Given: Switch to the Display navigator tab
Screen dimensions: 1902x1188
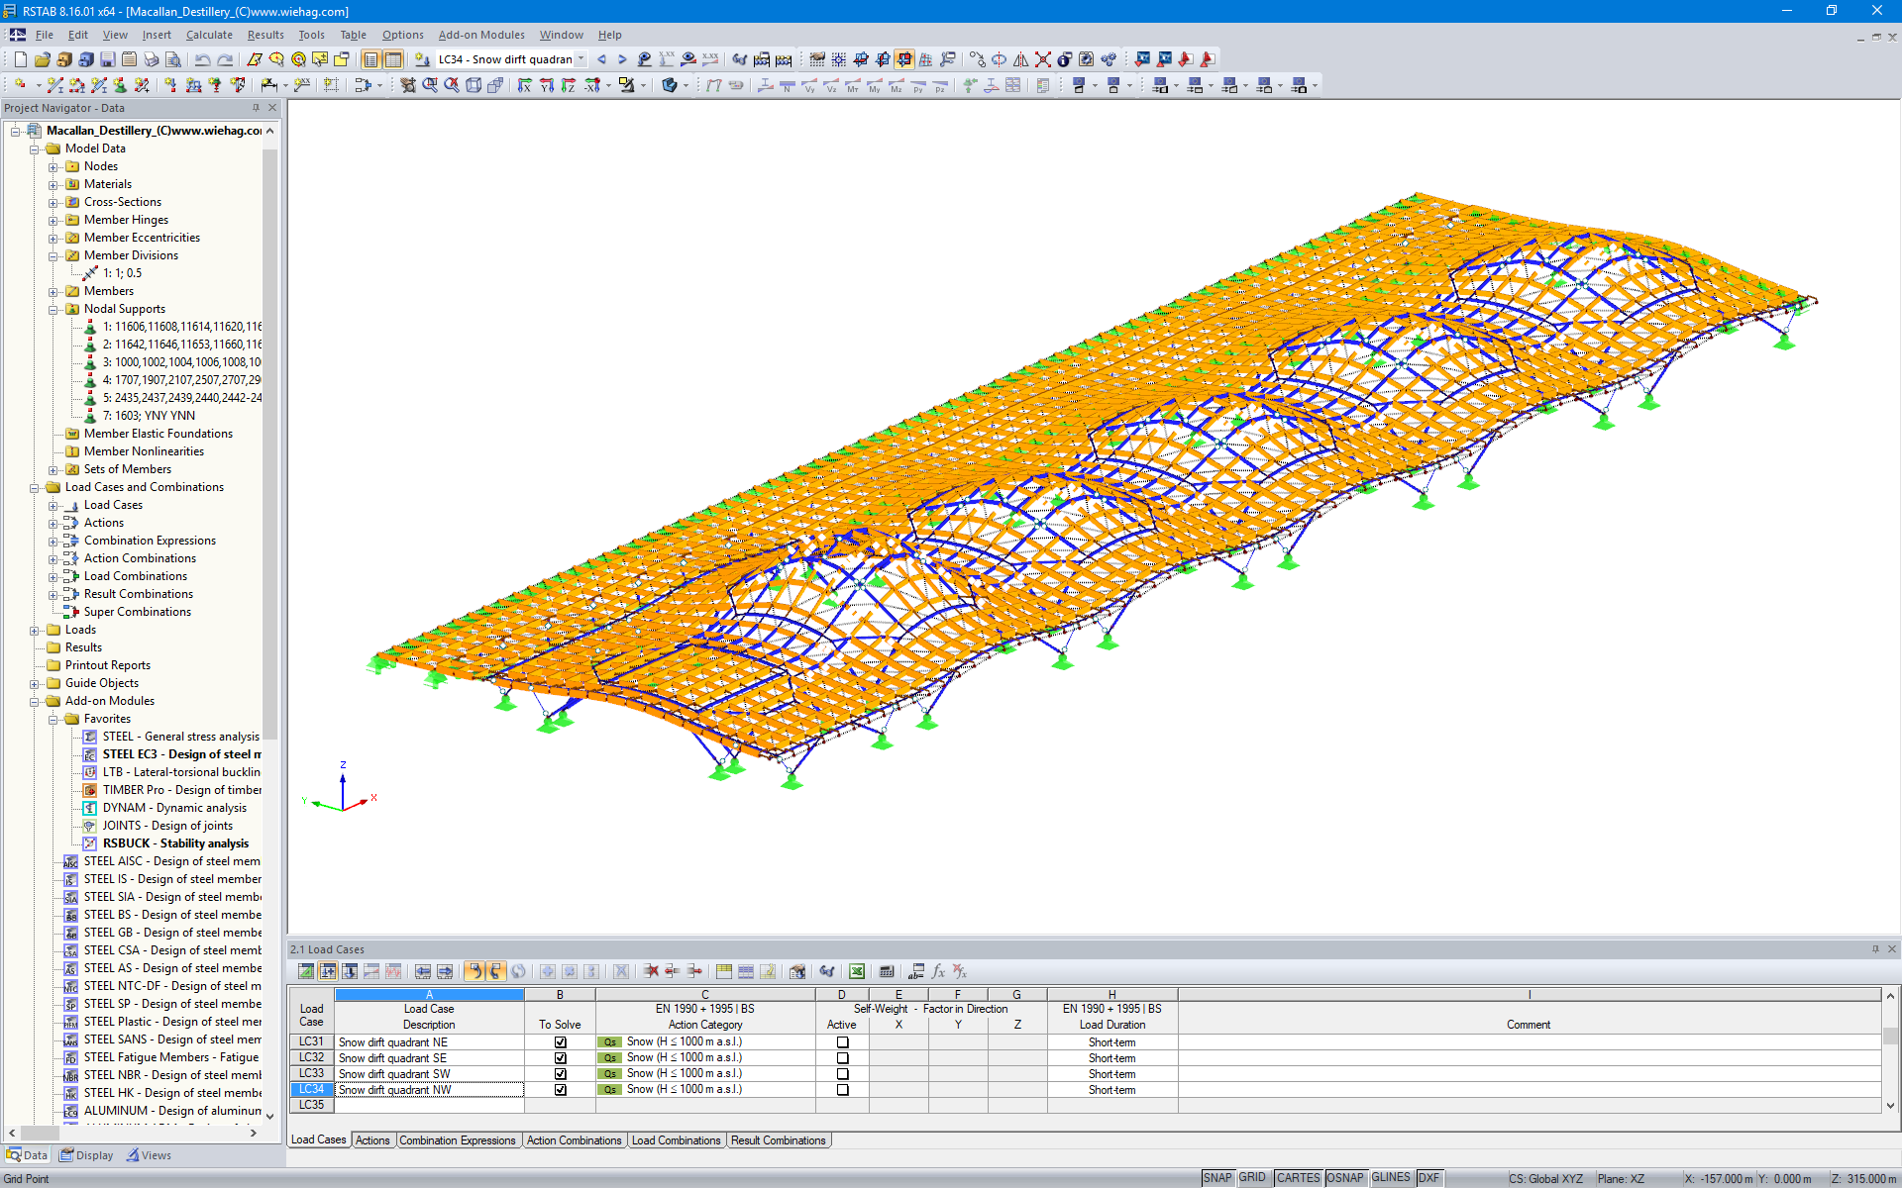Looking at the screenshot, I should [86, 1154].
